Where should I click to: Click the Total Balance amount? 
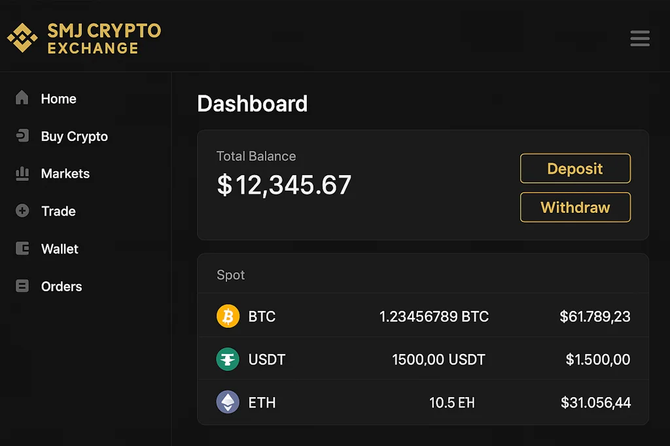coord(284,185)
